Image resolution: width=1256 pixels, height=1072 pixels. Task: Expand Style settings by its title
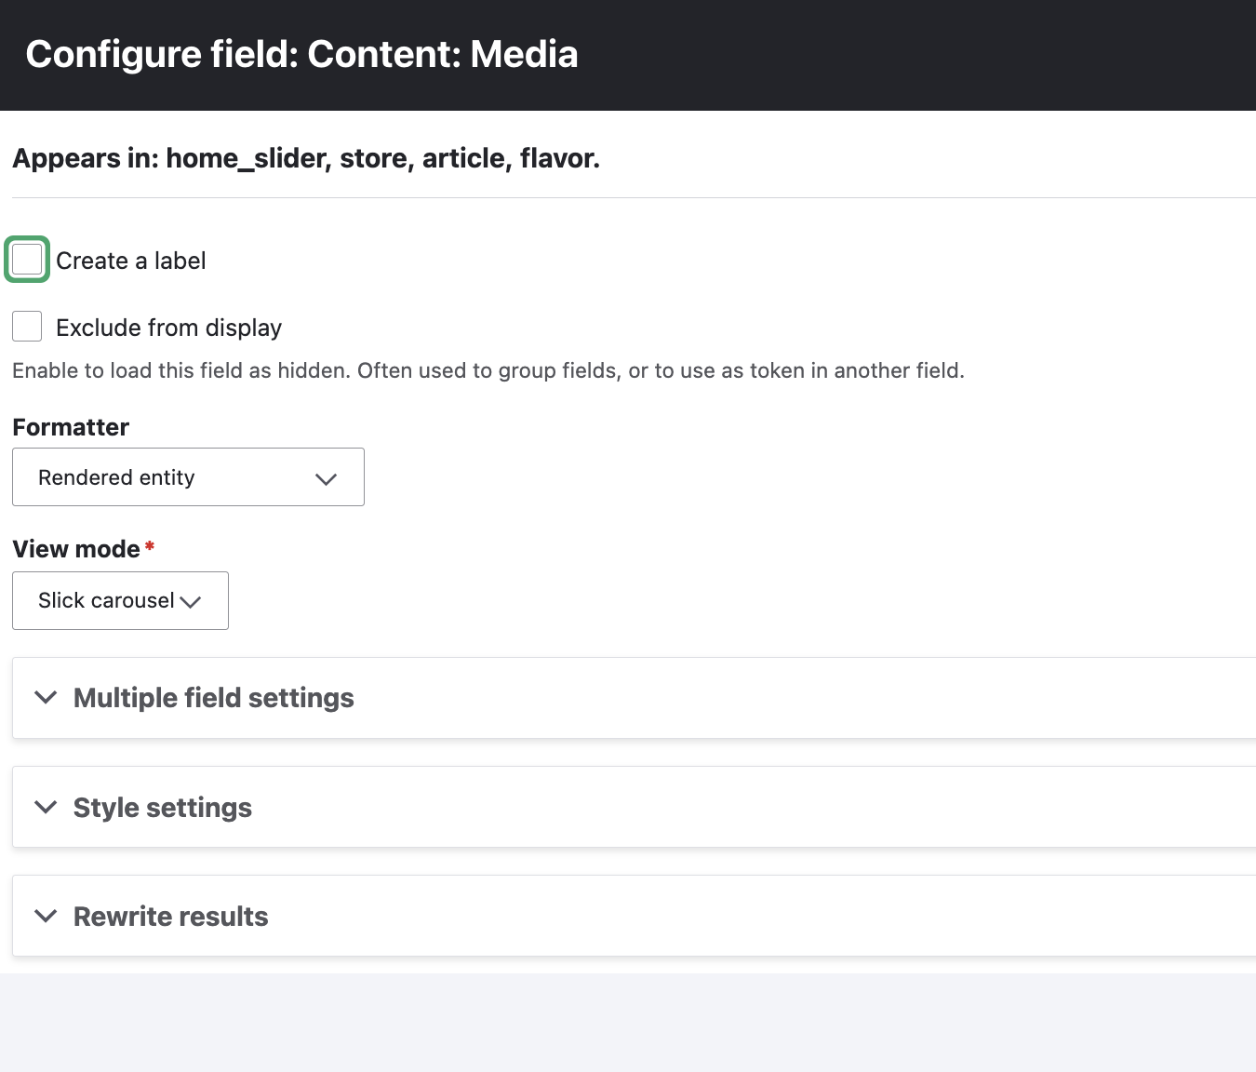coord(162,808)
